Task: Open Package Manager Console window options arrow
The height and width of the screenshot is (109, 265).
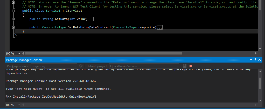Action: click(x=251, y=60)
